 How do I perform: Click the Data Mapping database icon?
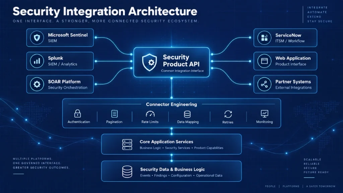[187, 114]
